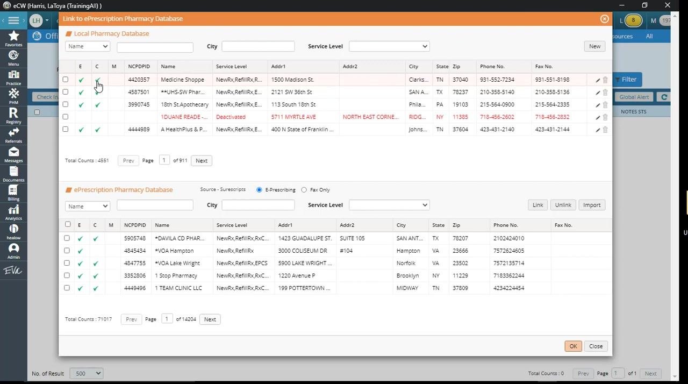Screen dimensions: 688x384
Task: Edit the Medicine Shoppe pharmacy row
Action: pos(598,80)
